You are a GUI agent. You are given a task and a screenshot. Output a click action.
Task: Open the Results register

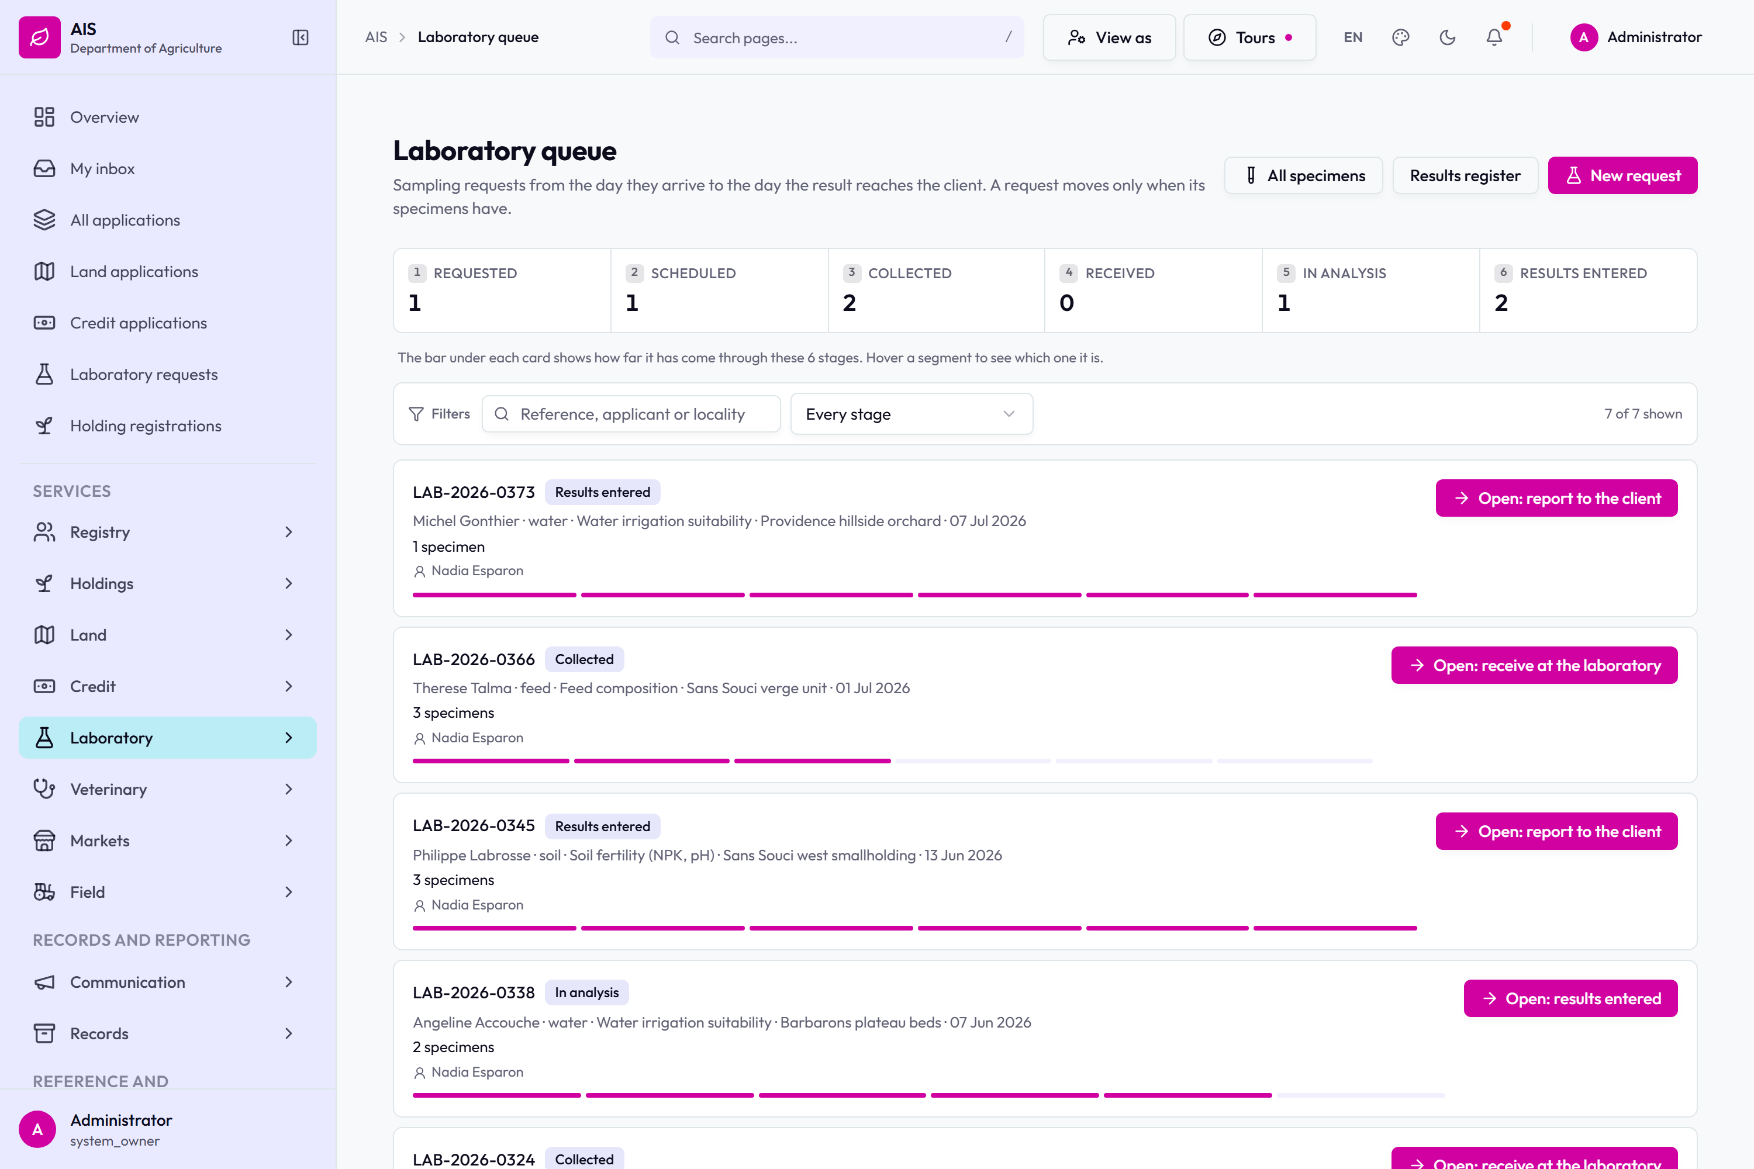(1465, 175)
